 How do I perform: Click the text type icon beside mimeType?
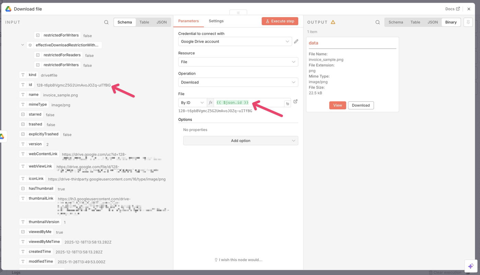[x=23, y=105]
